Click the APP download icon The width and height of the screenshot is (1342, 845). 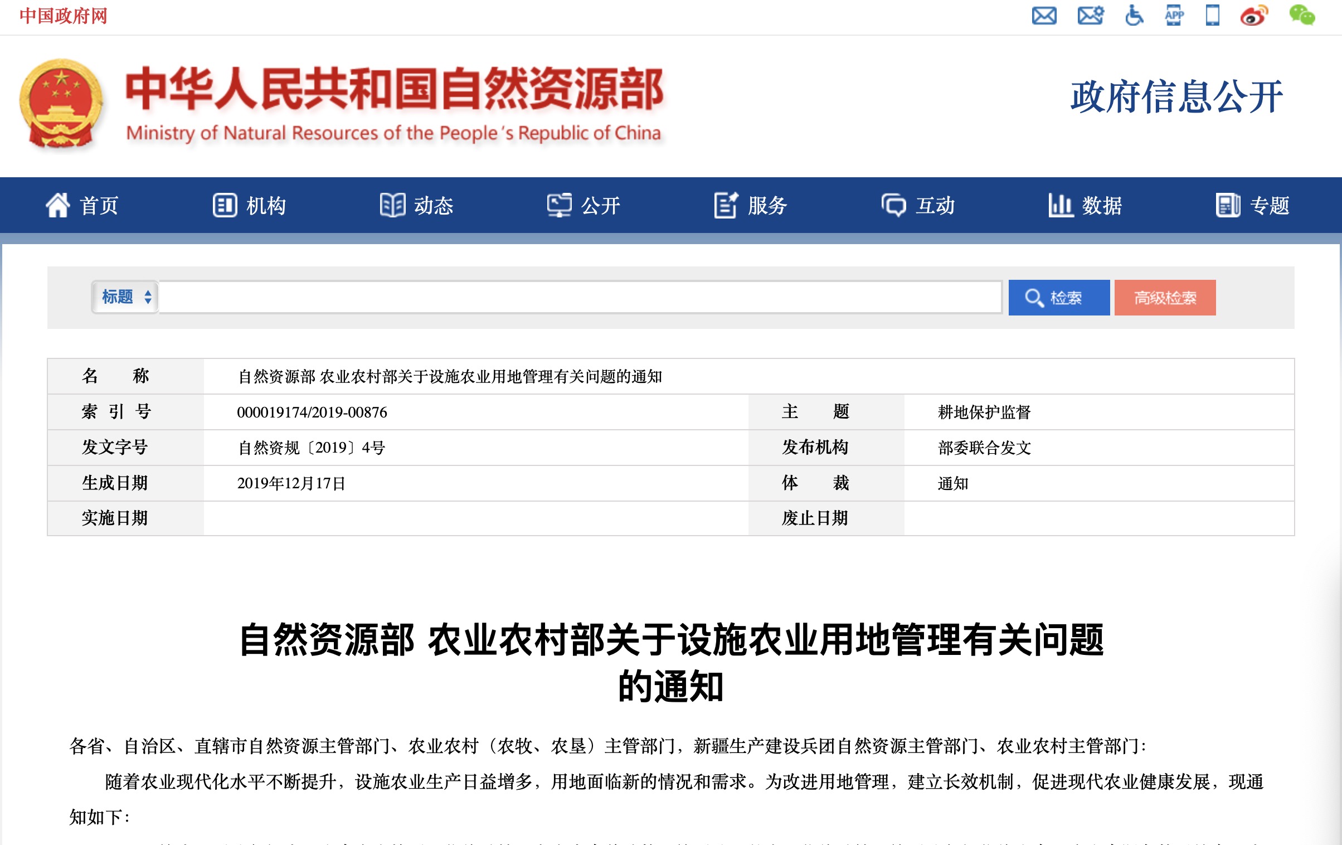(x=1174, y=16)
